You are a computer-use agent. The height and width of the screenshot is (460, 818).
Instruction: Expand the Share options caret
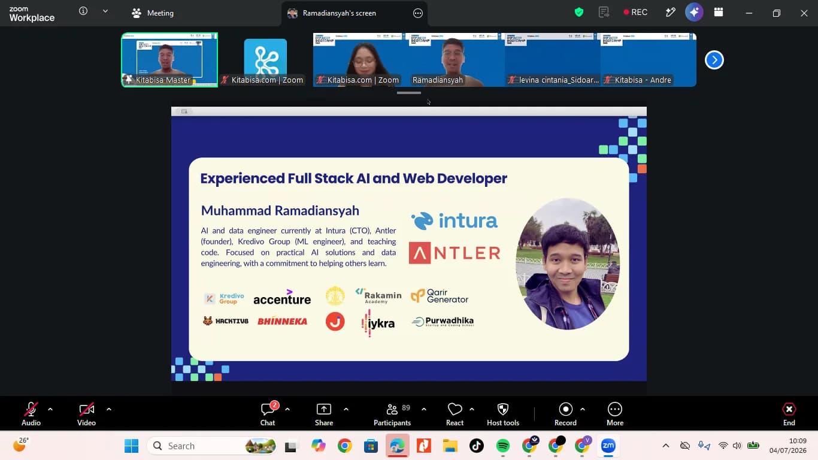point(346,409)
